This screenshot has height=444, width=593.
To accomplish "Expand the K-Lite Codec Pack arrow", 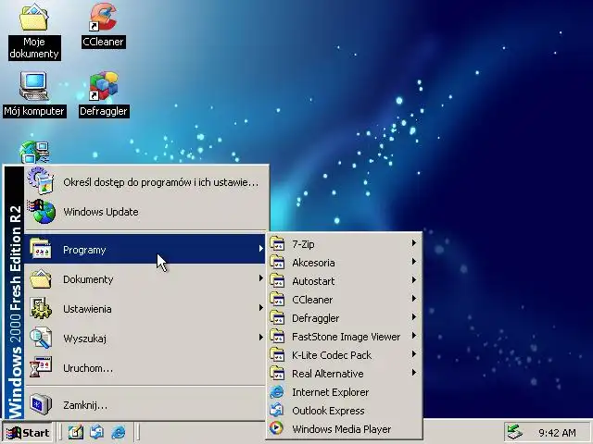I will click(414, 354).
